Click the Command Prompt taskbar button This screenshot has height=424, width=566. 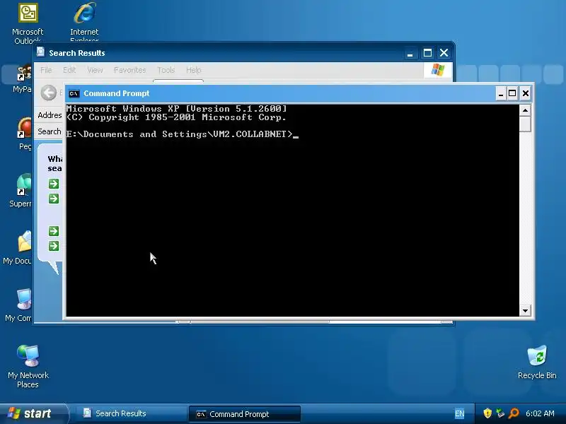pos(245,414)
